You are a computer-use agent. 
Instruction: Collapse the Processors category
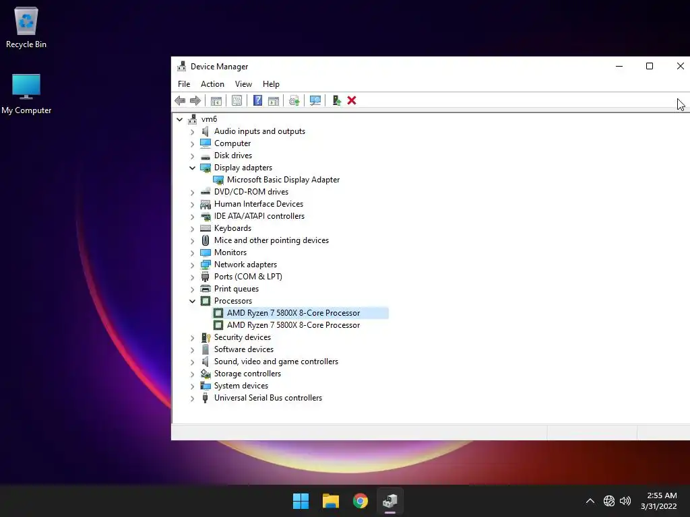pyautogui.click(x=192, y=301)
